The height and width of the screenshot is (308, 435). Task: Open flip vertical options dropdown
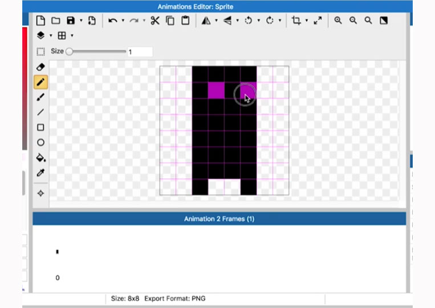coord(238,20)
